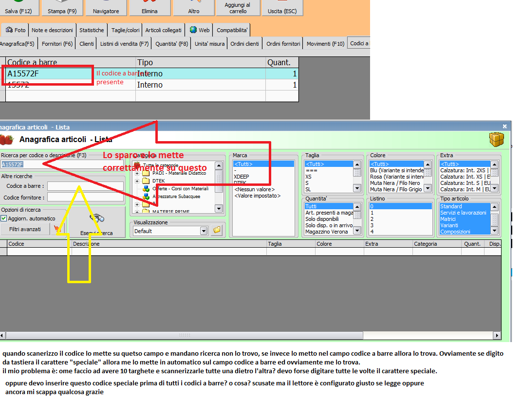Open the Taglie/colori tab
The image size is (522, 399).
125,30
